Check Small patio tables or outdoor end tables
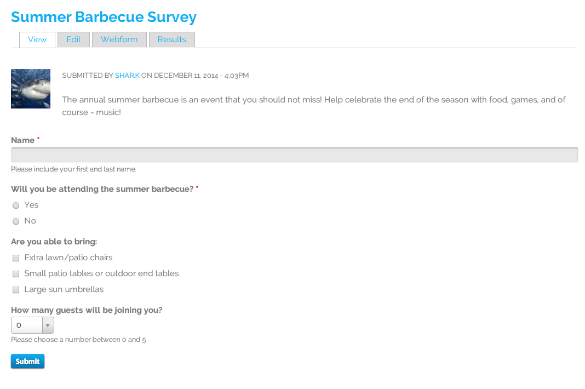 (16, 274)
